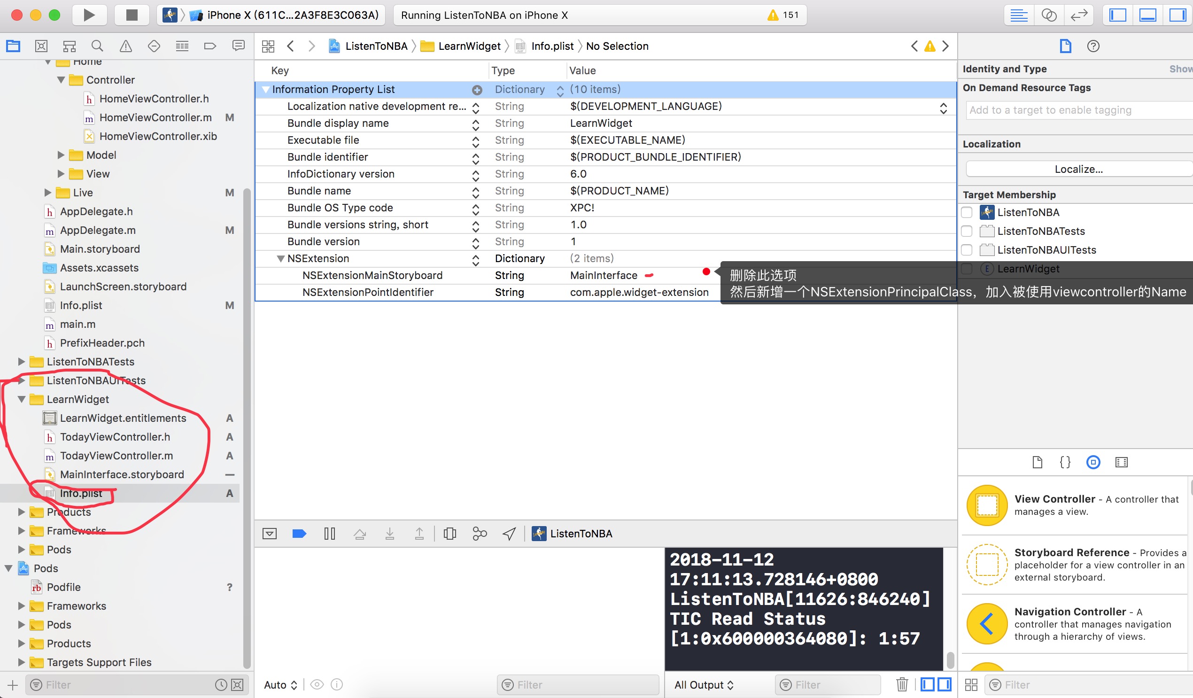Open the All Output dropdown

pos(704,685)
